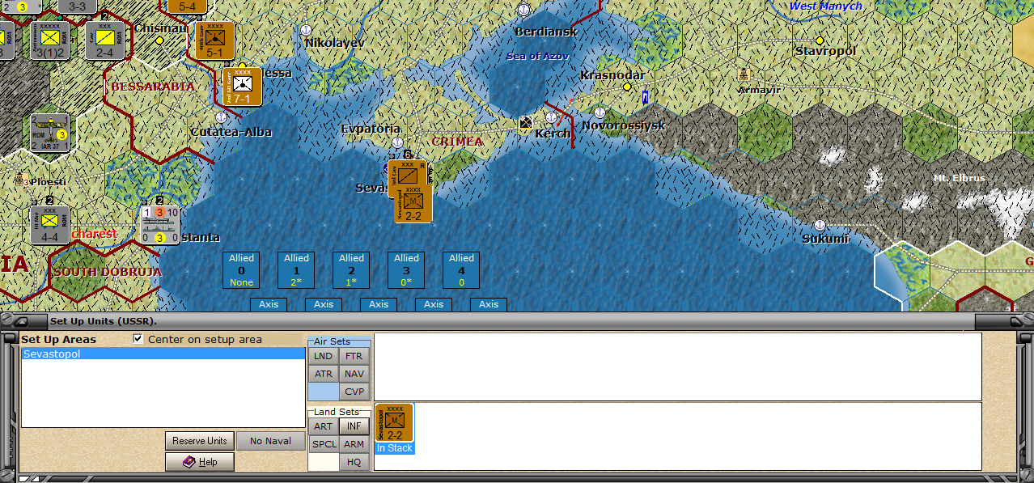The width and height of the screenshot is (1034, 483).
Task: Toggle the SPCL land set filter
Action: pyautogui.click(x=323, y=444)
